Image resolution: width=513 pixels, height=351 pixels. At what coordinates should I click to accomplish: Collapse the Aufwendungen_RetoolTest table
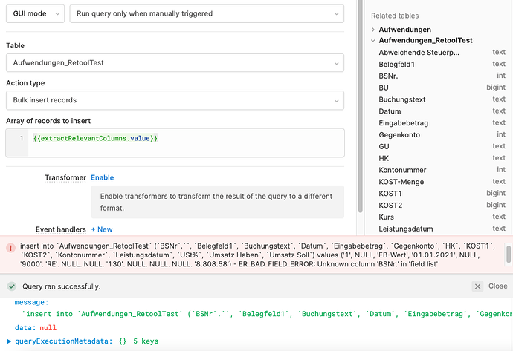[x=373, y=41]
